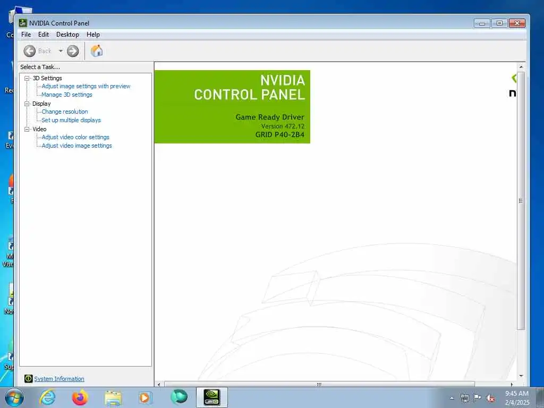Click vertical scrollbar up arrow
The height and width of the screenshot is (408, 544).
pyautogui.click(x=521, y=66)
